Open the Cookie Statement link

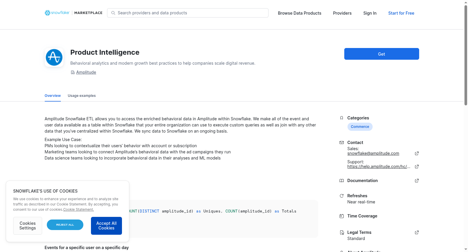(78, 210)
